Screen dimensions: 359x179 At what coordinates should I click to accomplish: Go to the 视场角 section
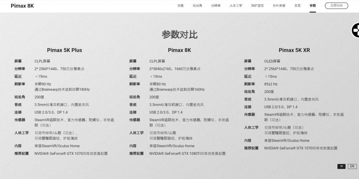click(x=197, y=6)
